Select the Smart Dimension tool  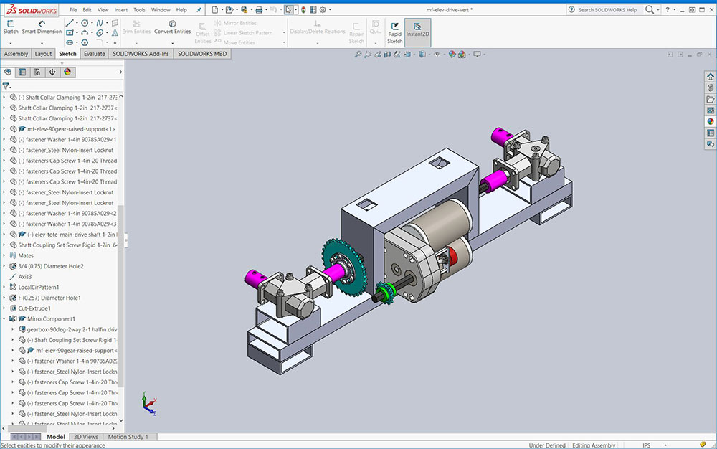tap(42, 27)
